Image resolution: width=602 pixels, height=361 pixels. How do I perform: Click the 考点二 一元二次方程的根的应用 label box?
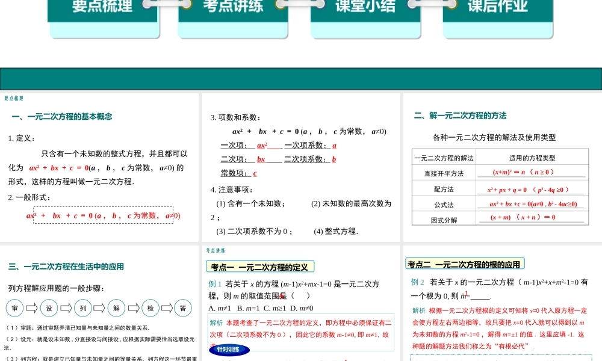coord(465,264)
